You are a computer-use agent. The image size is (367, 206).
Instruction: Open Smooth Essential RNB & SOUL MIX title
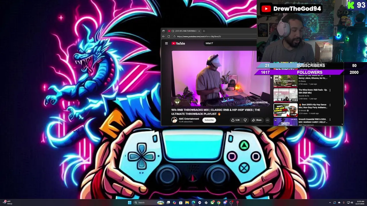313,121
